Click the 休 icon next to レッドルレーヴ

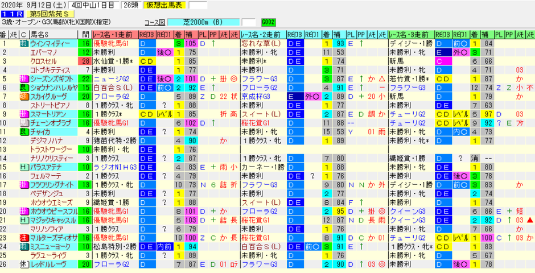point(24,263)
